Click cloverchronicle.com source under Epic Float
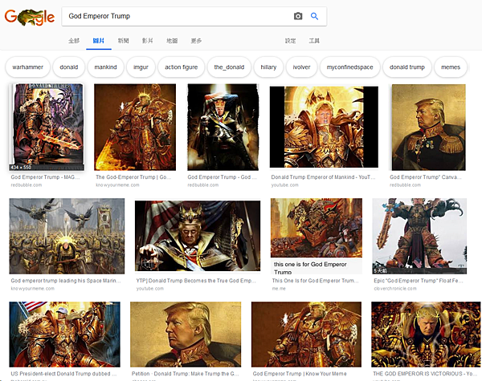Viewport: 482px width, 381px height. (x=395, y=289)
